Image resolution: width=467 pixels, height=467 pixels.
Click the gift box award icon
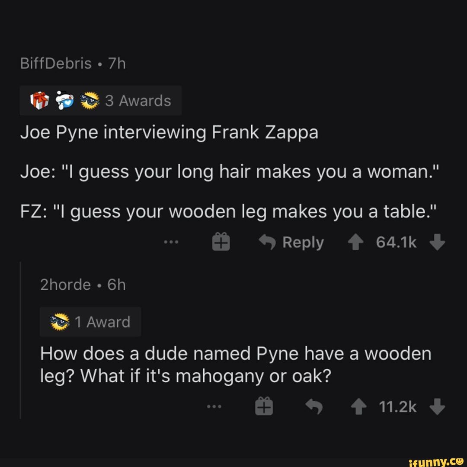39,100
